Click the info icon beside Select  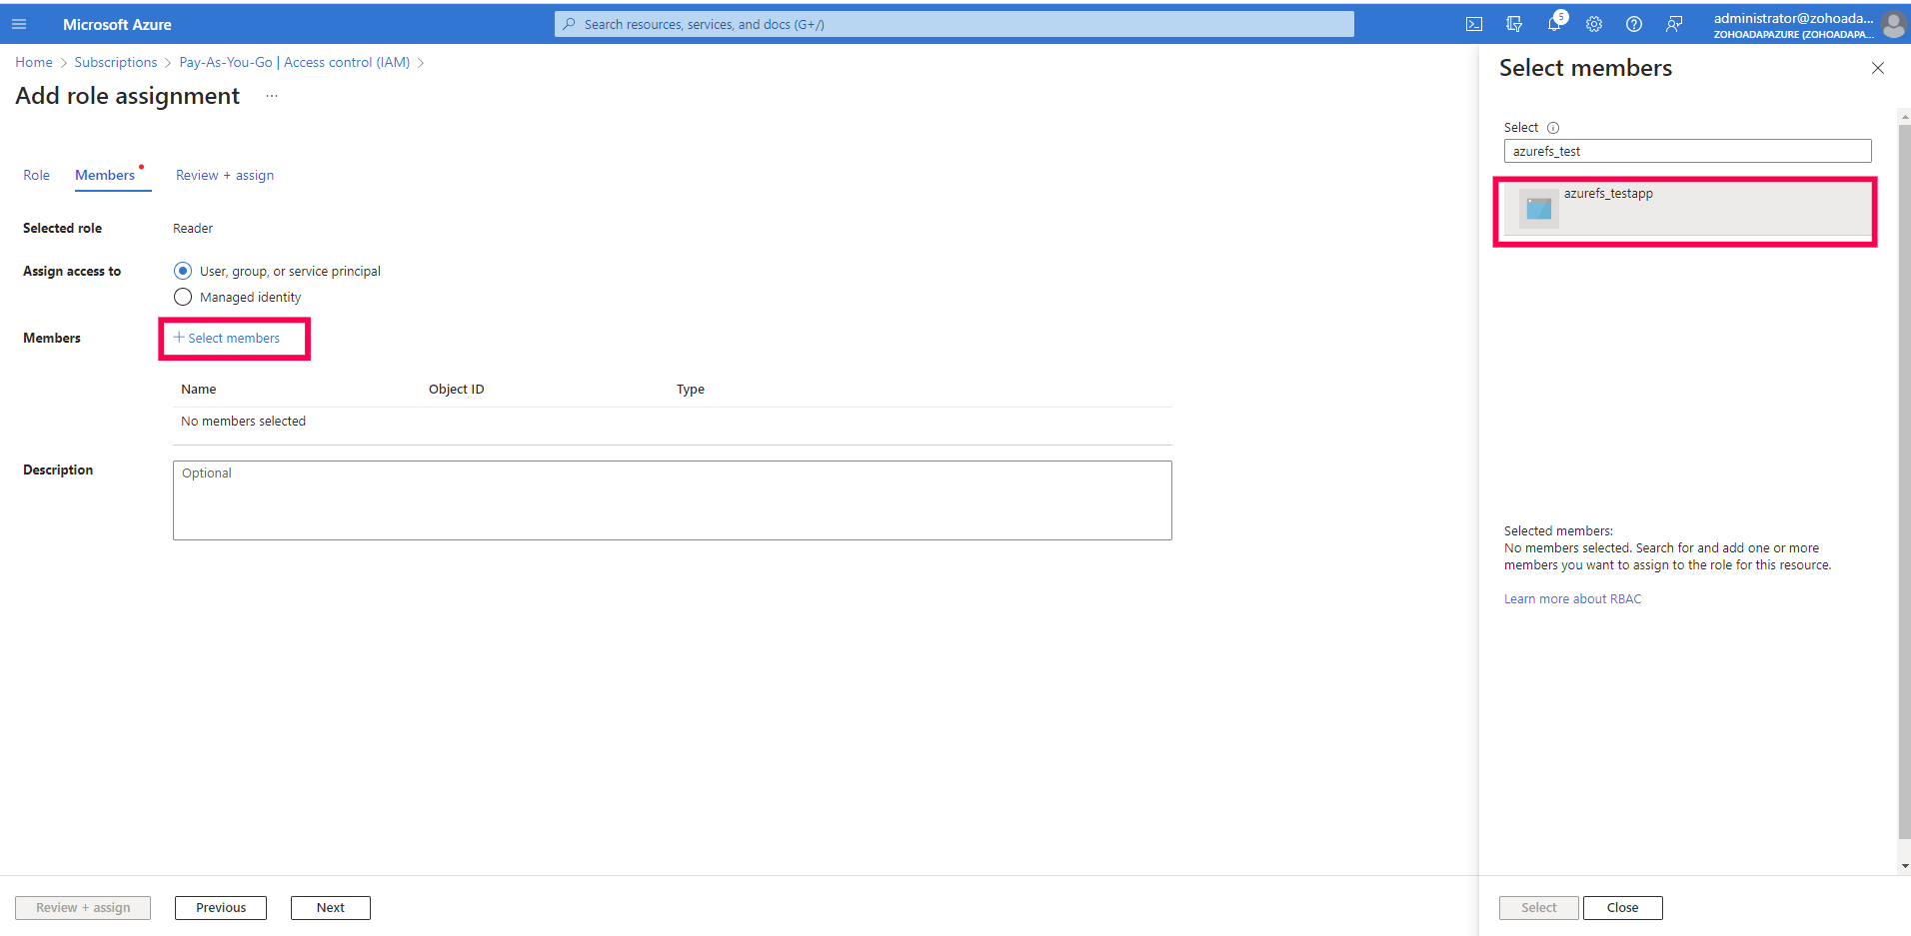pos(1552,128)
